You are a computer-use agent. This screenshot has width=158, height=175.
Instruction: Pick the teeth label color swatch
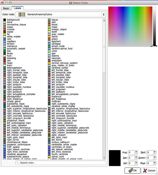coord(49,32)
